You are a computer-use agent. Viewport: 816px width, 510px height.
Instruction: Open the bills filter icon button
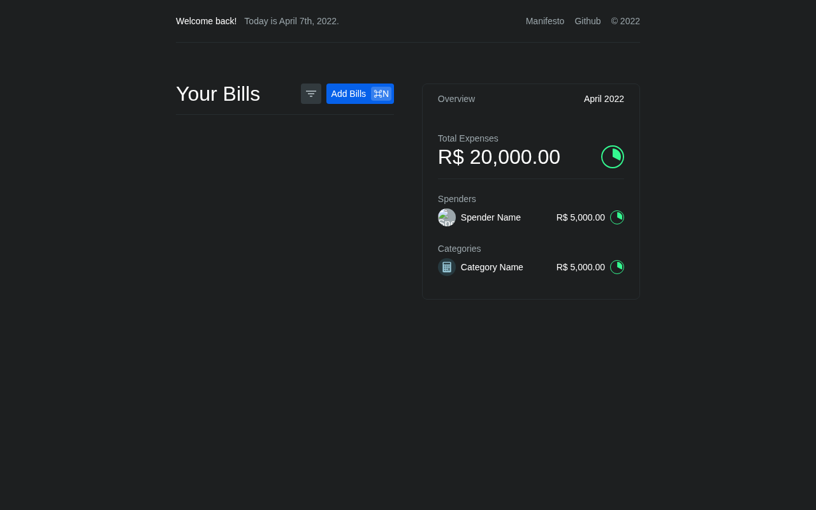point(311,94)
